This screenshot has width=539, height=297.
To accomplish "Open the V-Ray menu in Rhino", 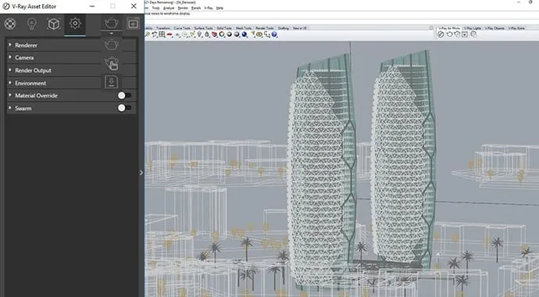I will click(x=209, y=8).
